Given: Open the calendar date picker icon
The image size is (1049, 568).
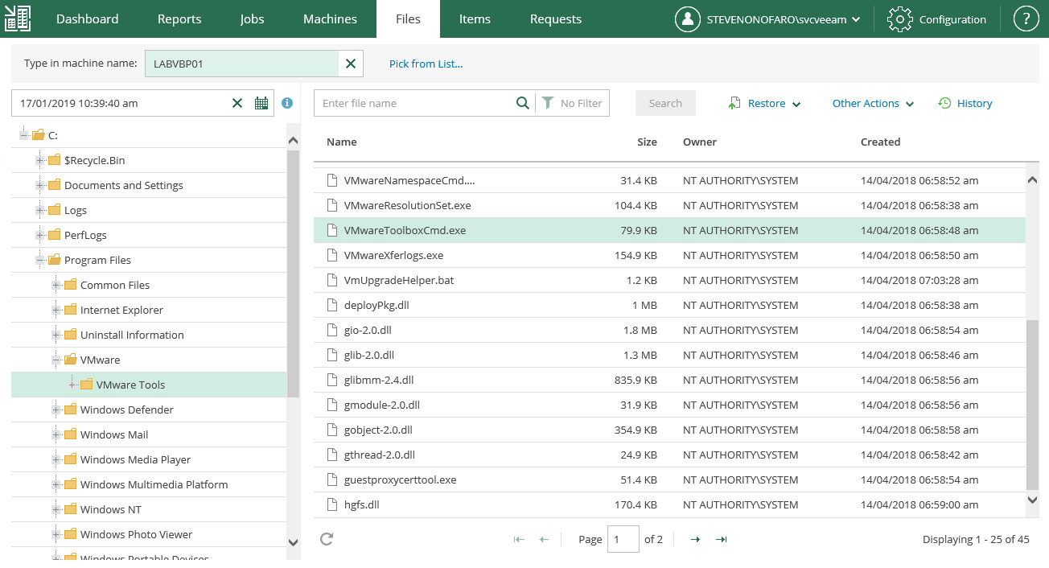Looking at the screenshot, I should click(261, 103).
